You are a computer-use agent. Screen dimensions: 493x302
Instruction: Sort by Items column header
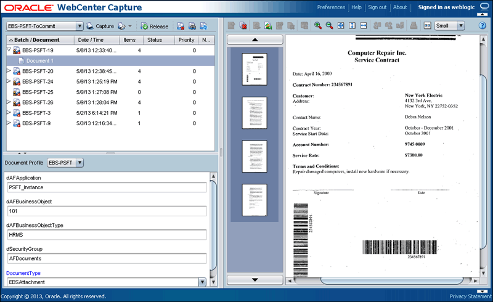pyautogui.click(x=131, y=40)
